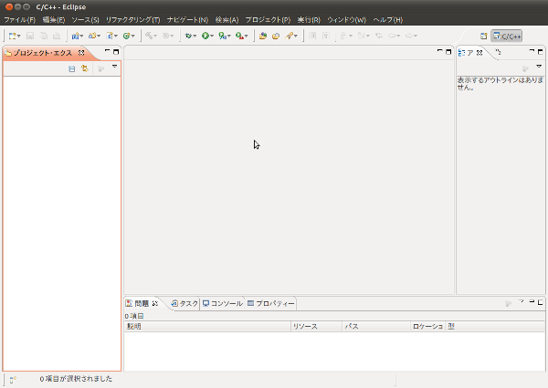The width and height of the screenshot is (548, 388).
Task: Sort by the パス column header
Action: [x=376, y=326]
